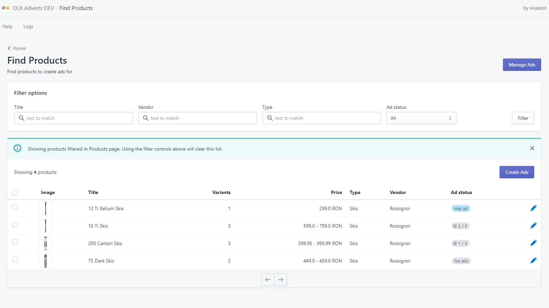Open the Help menu item
The width and height of the screenshot is (549, 308).
pos(8,26)
